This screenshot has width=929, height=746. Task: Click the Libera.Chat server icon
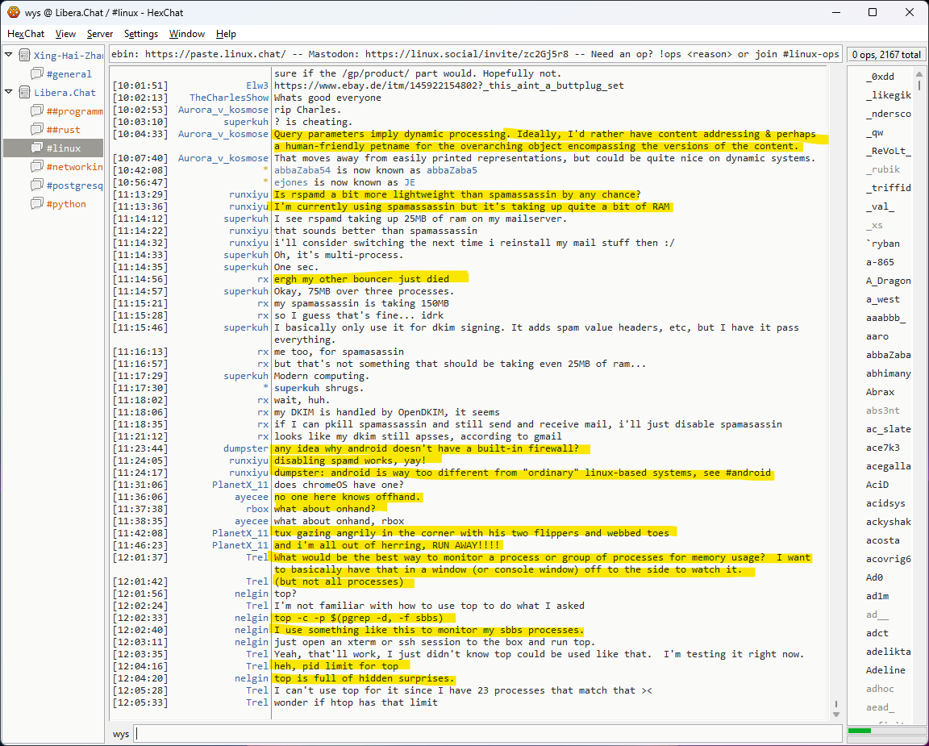coord(24,93)
